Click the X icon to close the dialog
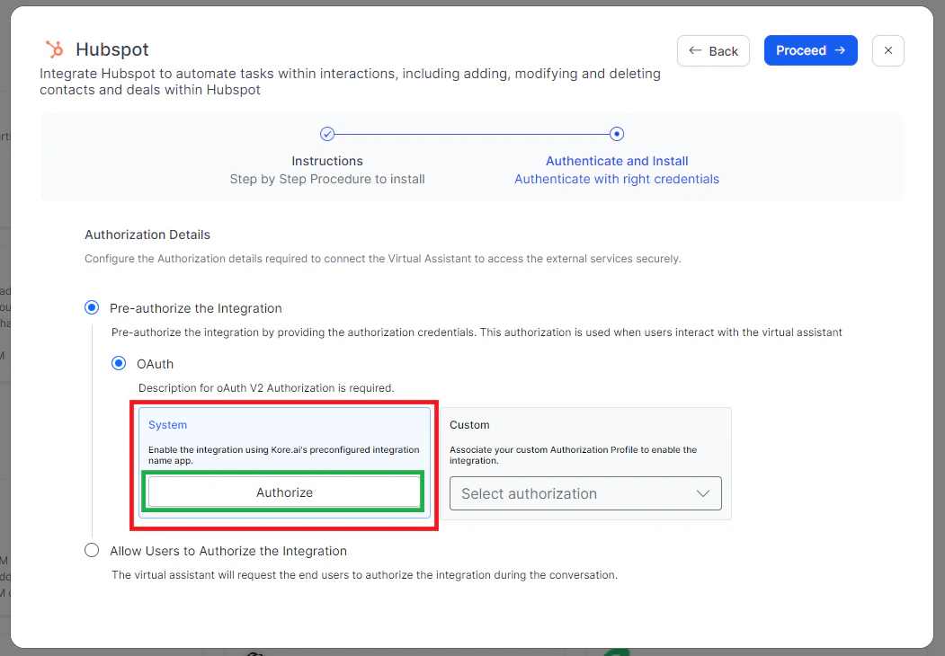 click(887, 50)
